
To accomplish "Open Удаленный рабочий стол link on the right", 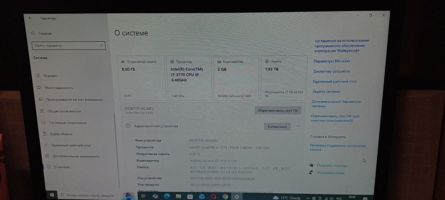I will click(x=335, y=82).
